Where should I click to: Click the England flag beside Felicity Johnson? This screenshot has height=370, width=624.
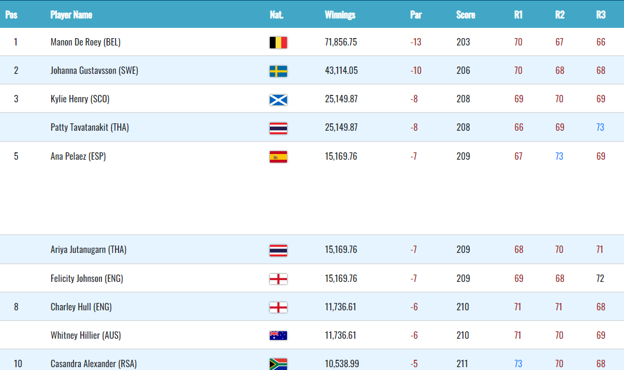tap(278, 278)
